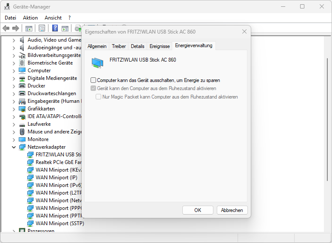Select WAN Miniport (IPv6) in the tree
This screenshot has width=332, height=243.
(x=58, y=185)
